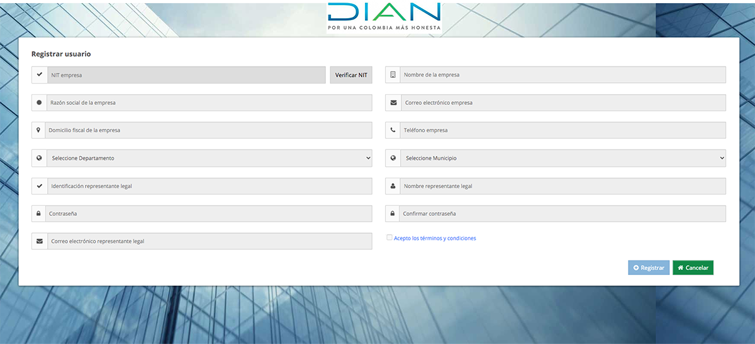This screenshot has width=755, height=344.
Task: Click the circle icon beside Razón social
Action: pos(39,102)
